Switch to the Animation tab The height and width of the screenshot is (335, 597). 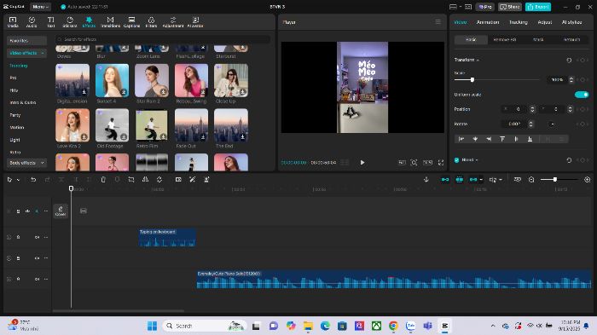[x=488, y=22]
